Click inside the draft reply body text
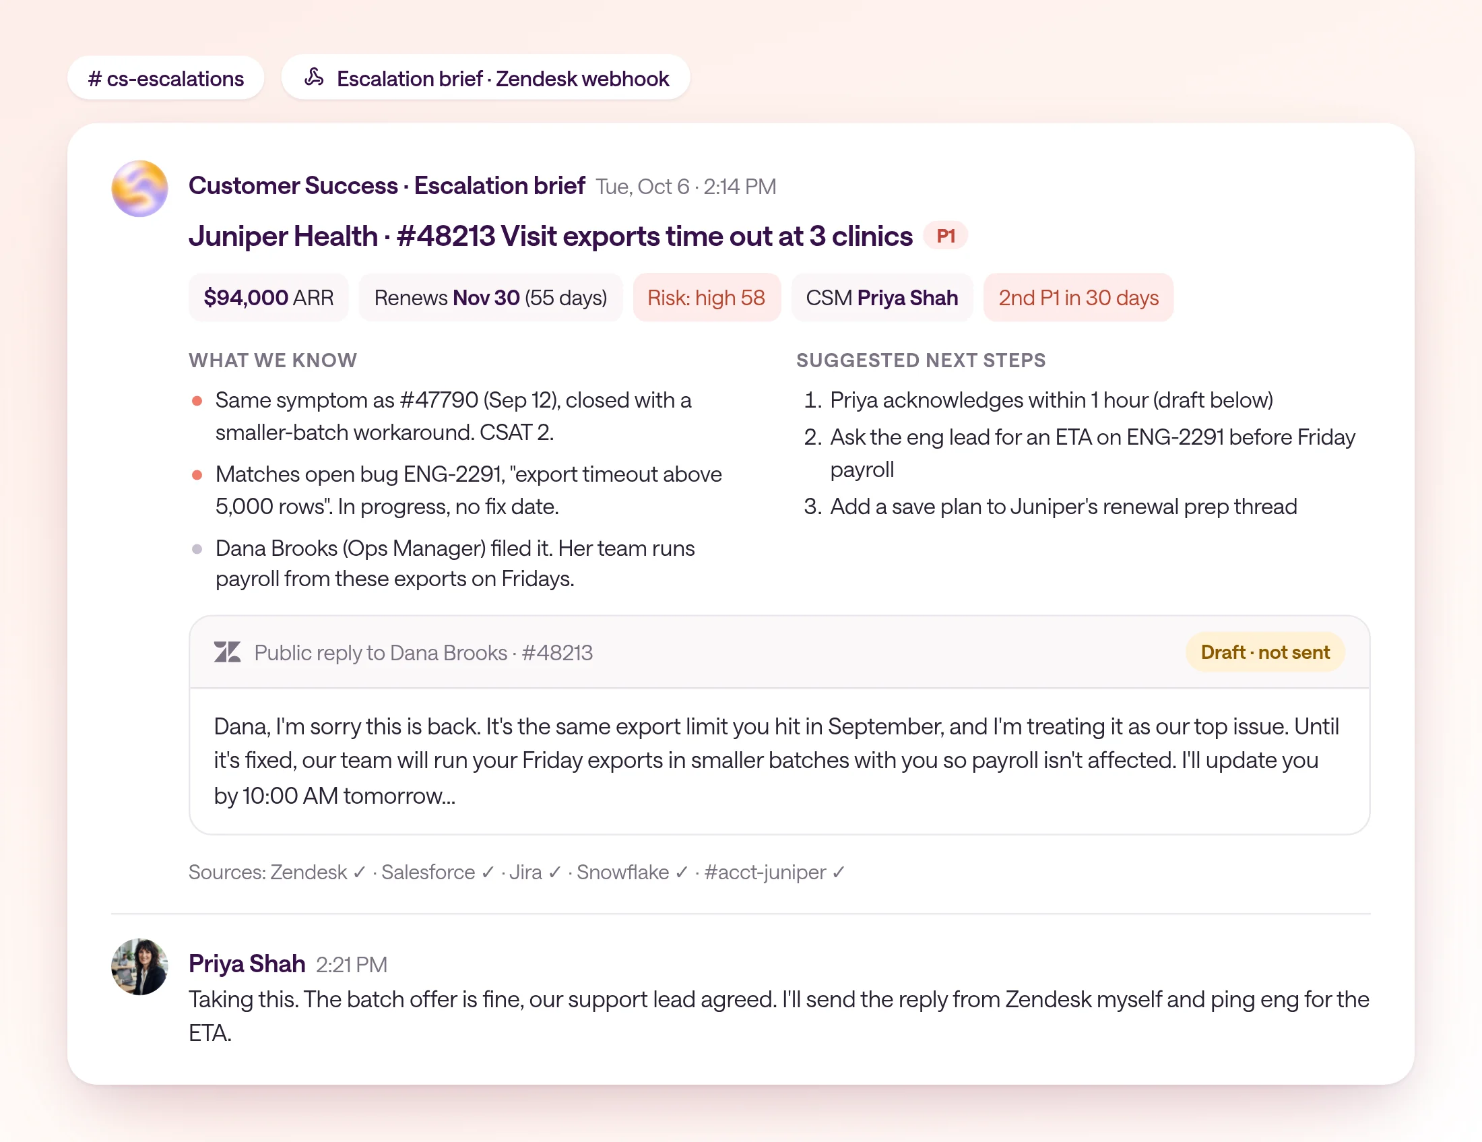Image resolution: width=1482 pixels, height=1142 pixels. (777, 761)
